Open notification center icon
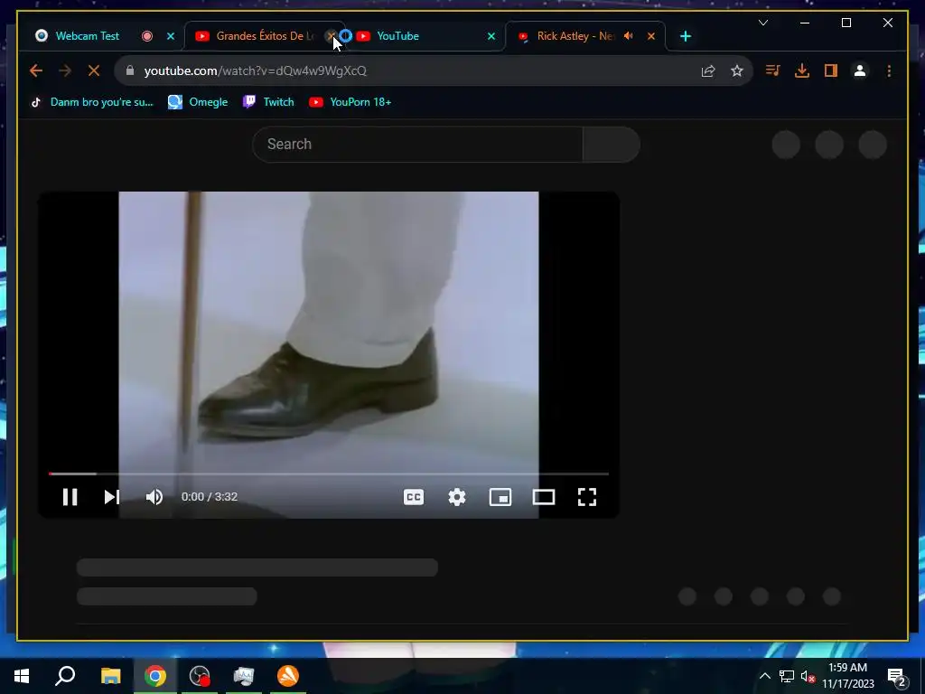925x694 pixels. 897,676
